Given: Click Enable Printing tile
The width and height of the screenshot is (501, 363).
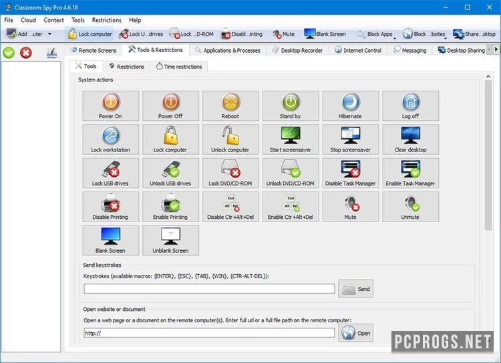Looking at the screenshot, I should click(x=170, y=207).
